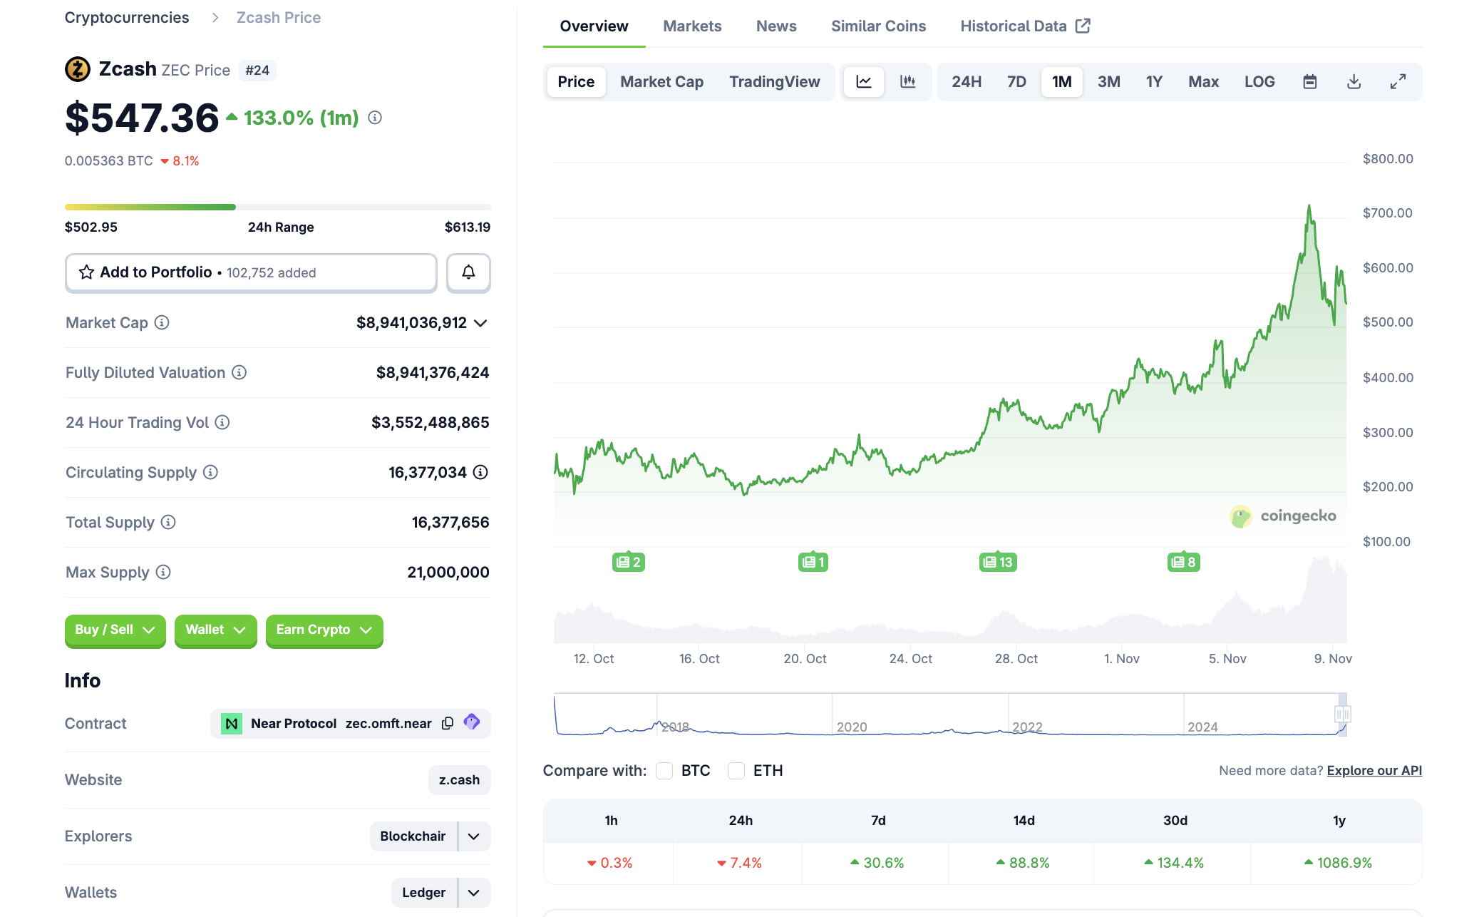Enable compare with BTC checkbox

(664, 771)
